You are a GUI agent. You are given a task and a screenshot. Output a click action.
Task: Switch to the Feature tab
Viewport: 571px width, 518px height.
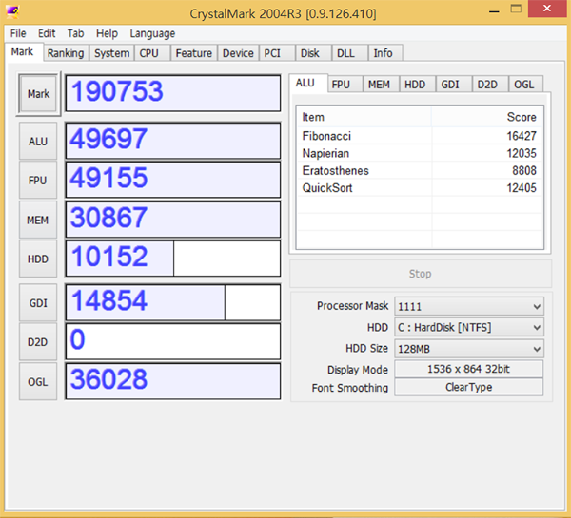click(194, 53)
